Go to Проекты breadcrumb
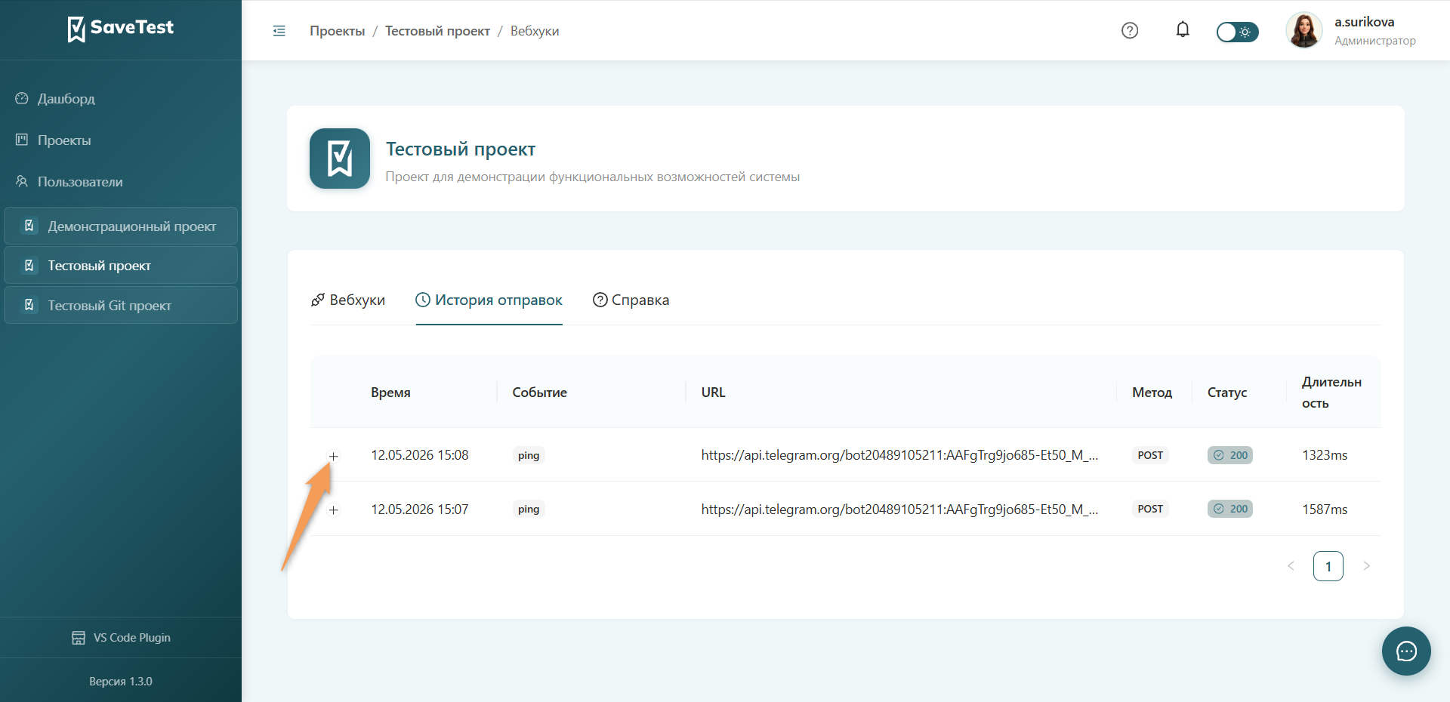 click(337, 31)
